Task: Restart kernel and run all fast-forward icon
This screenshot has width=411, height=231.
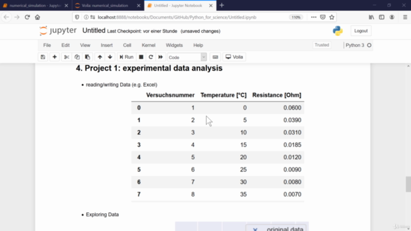Action: tap(161, 57)
